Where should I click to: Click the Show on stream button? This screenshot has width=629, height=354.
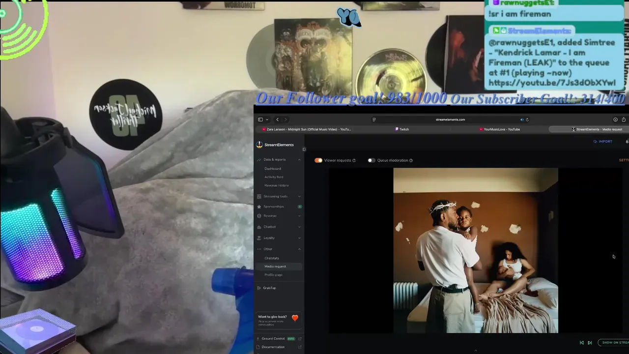pyautogui.click(x=614, y=343)
